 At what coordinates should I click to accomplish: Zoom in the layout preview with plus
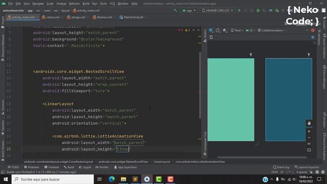click(x=309, y=131)
